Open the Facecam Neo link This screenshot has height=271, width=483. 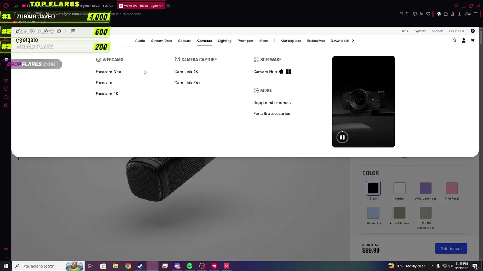tap(108, 72)
